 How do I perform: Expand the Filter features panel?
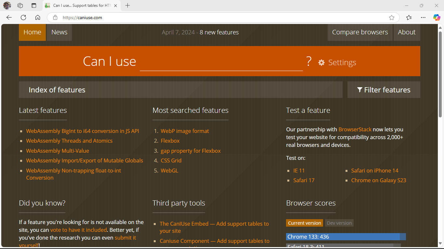[x=384, y=90]
